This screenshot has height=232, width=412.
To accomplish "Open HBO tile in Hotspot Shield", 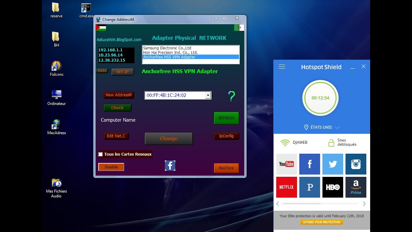I will (333, 187).
